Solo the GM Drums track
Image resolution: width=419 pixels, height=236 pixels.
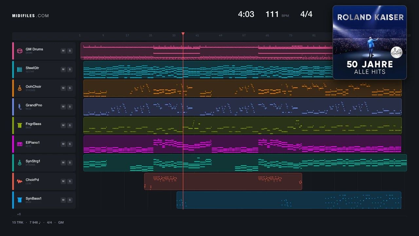click(x=69, y=51)
